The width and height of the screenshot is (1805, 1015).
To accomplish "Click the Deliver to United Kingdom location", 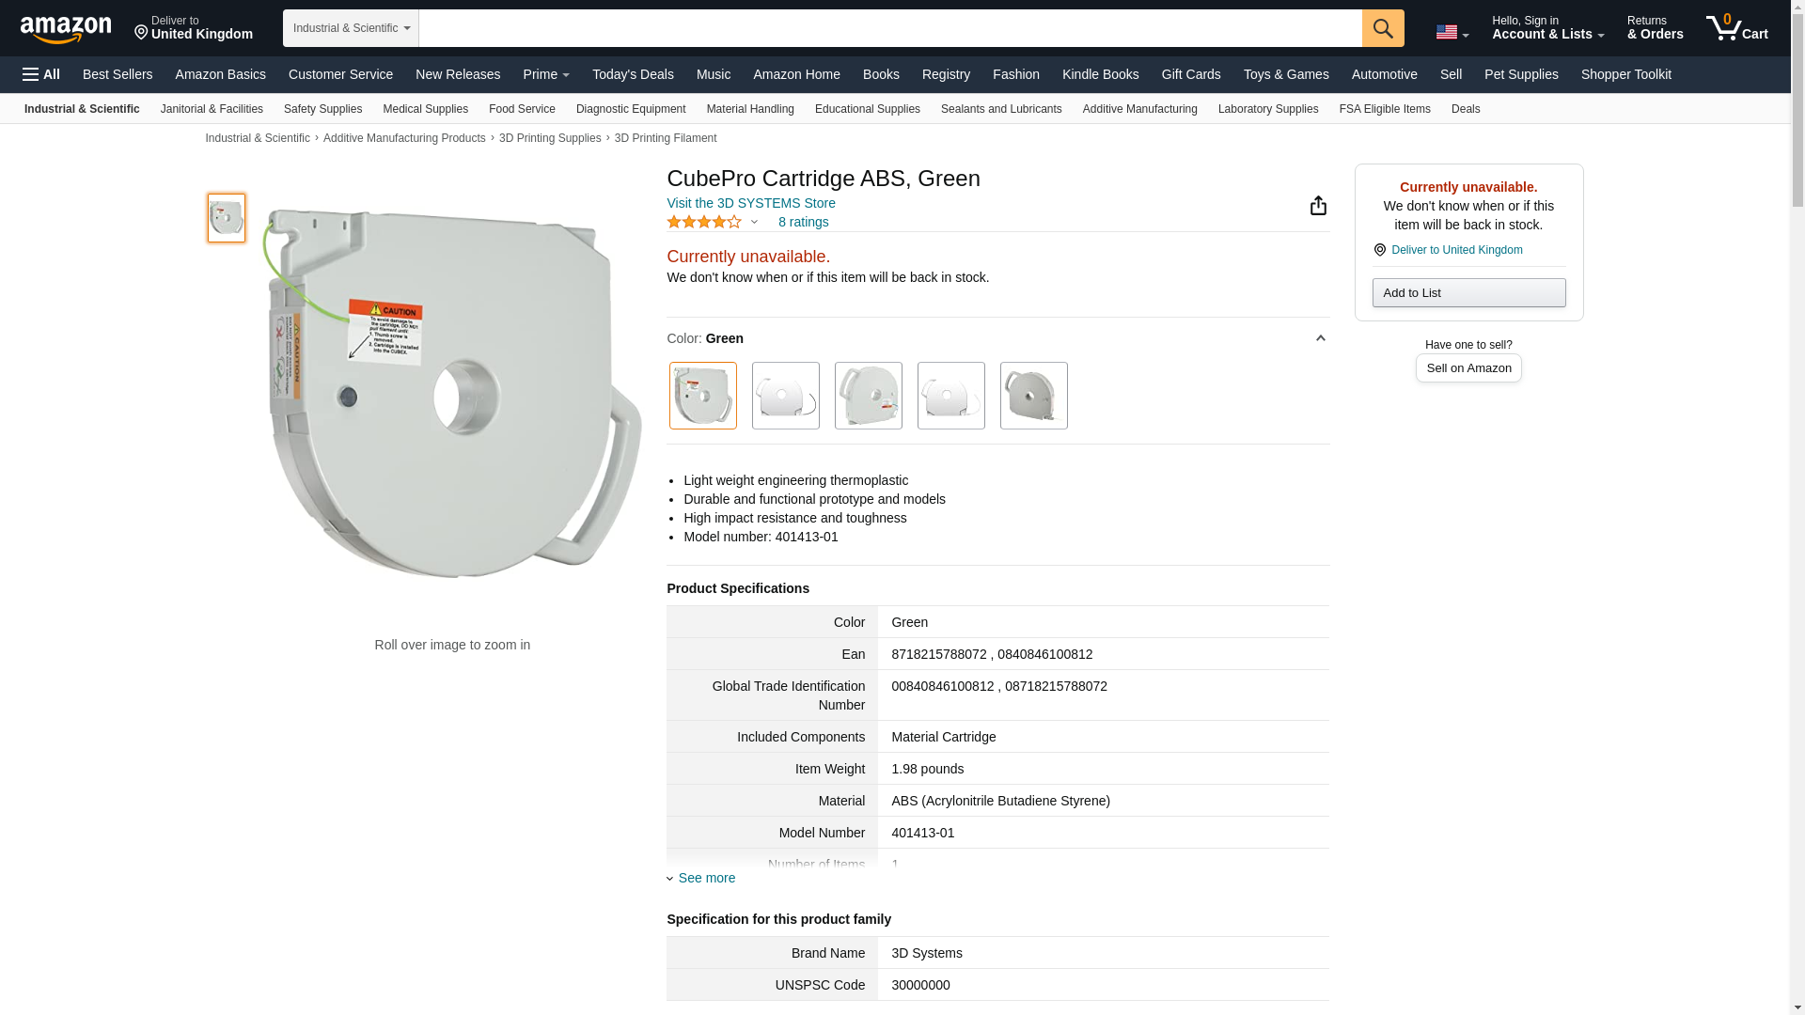I will 194,28.
